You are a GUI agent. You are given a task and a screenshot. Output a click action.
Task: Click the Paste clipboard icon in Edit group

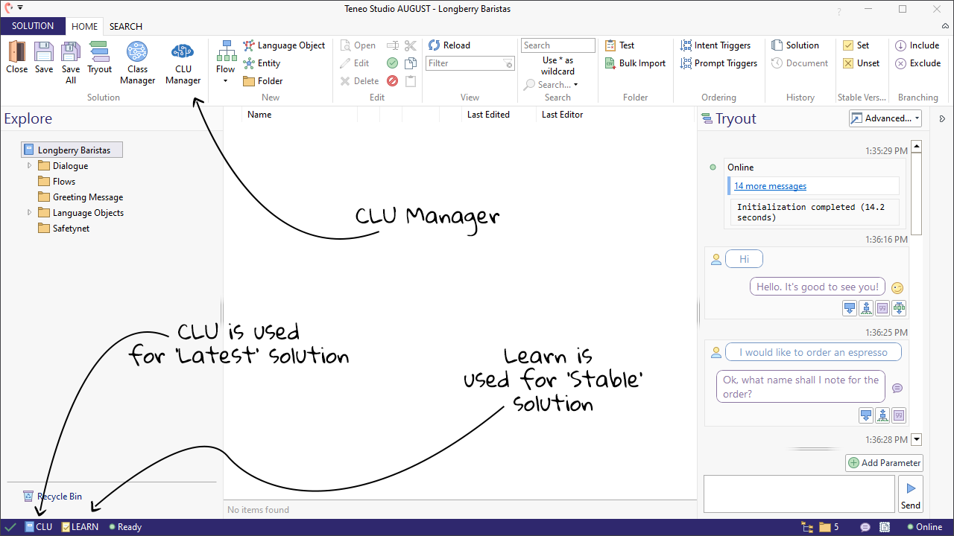click(411, 81)
